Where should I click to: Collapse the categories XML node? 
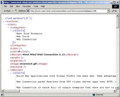8,28
